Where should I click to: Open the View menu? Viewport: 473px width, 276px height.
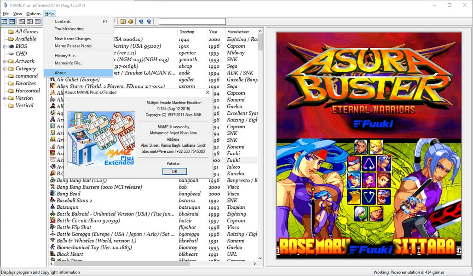tap(17, 14)
